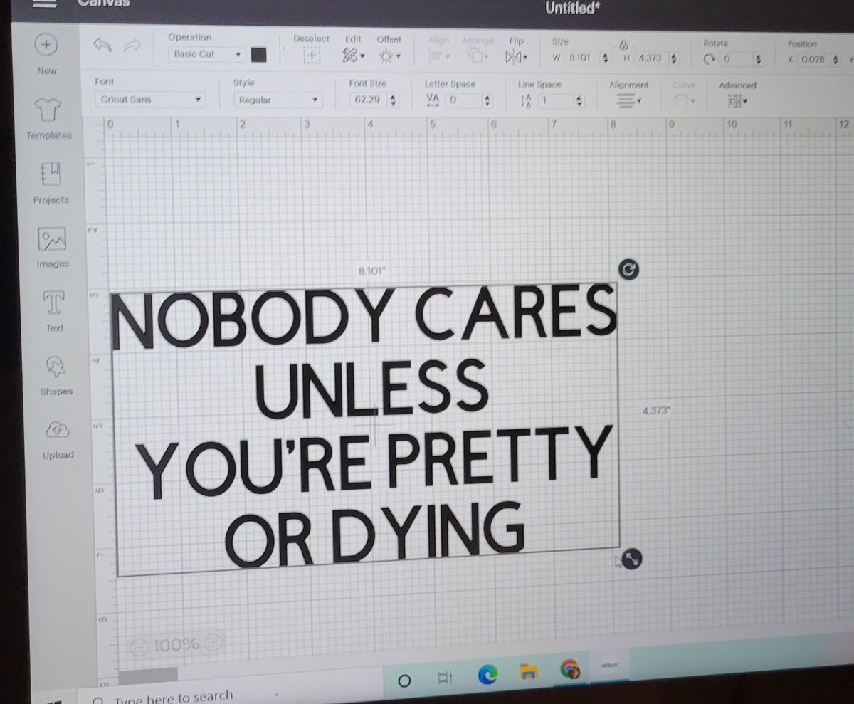
Task: Open the Operation dropdown showing Basic Cut
Action: tap(208, 54)
